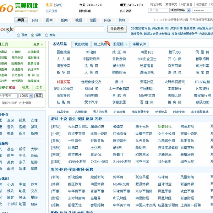Select the 机票 tab in recharge panel
The image size is (213, 213).
[26, 88]
